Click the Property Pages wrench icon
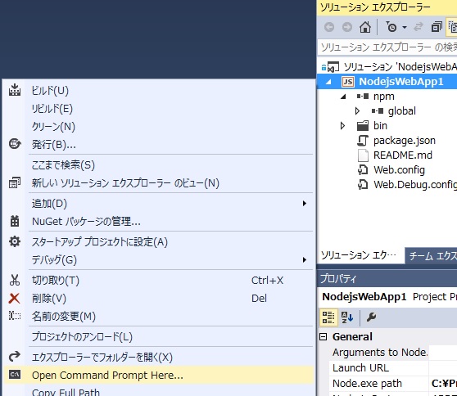This screenshot has height=396, width=457. (x=371, y=317)
